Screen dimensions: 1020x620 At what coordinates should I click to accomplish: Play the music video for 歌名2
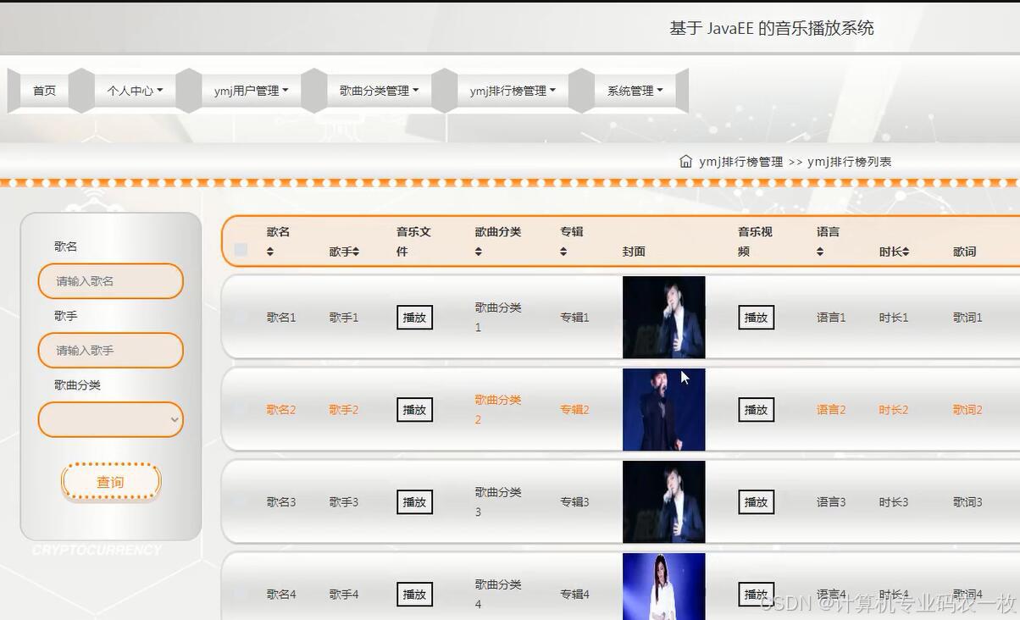coord(756,410)
